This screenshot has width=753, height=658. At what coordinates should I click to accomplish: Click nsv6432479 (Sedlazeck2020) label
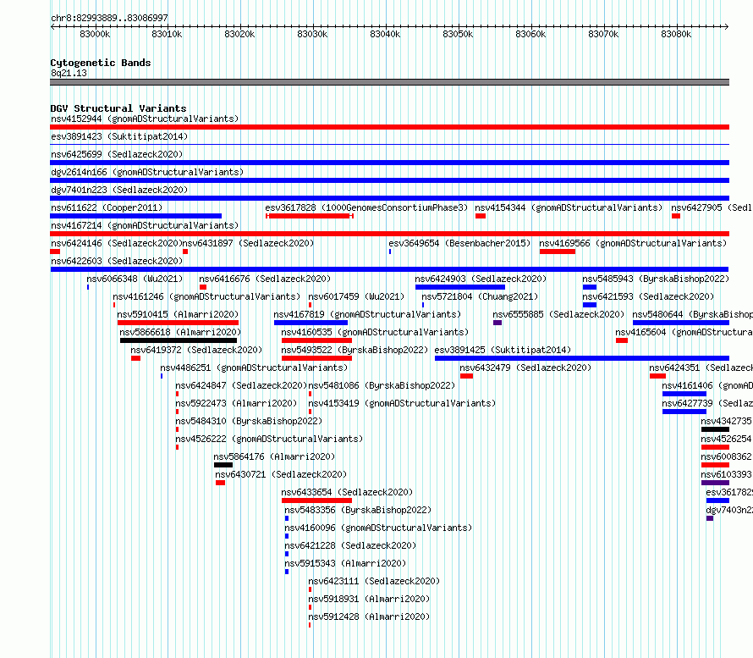pyautogui.click(x=525, y=368)
